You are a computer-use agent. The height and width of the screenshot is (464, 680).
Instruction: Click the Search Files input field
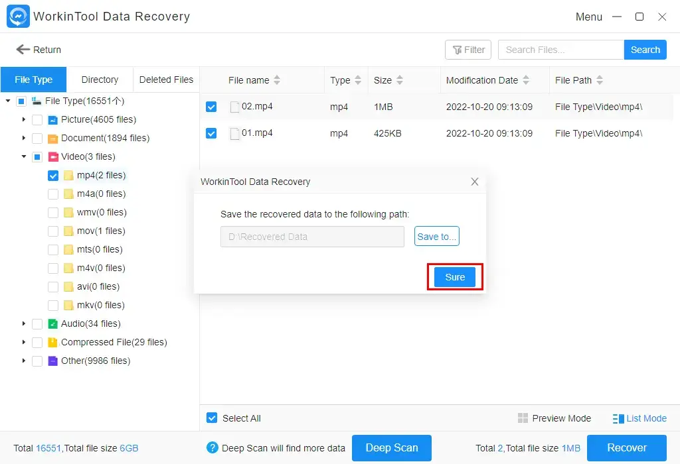(560, 50)
